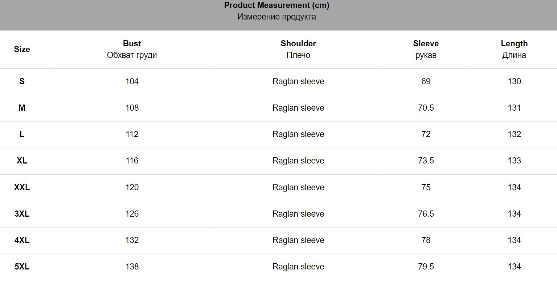557x289 pixels.
Task: Click the size "M" row label
Action: coord(22,108)
